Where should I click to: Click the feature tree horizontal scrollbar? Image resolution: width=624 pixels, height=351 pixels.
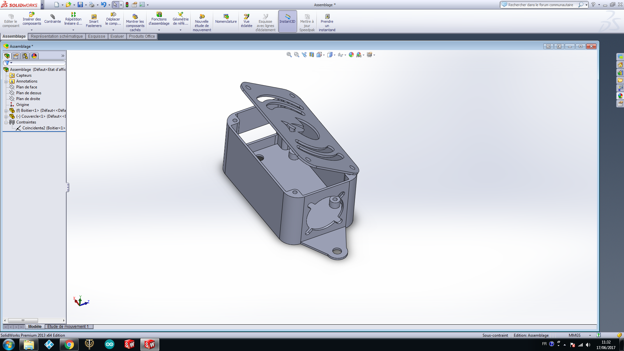click(x=23, y=320)
